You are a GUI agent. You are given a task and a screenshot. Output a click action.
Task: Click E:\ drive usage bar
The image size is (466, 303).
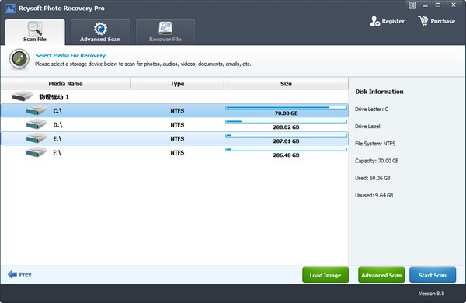[286, 135]
